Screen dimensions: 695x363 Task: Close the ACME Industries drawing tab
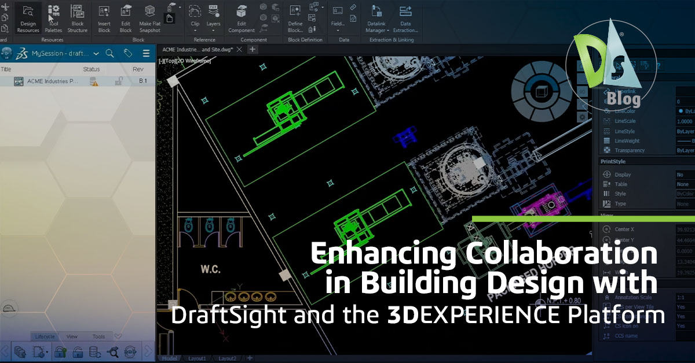click(240, 50)
